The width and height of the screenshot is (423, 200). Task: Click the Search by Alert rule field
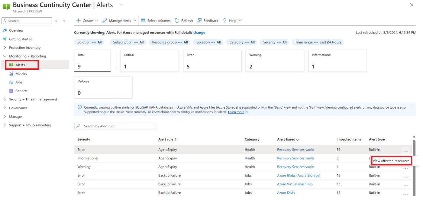click(x=114, y=126)
